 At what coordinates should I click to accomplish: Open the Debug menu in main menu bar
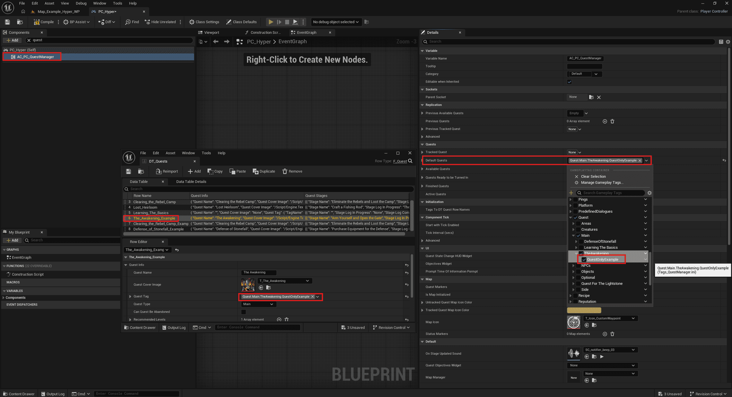point(81,3)
